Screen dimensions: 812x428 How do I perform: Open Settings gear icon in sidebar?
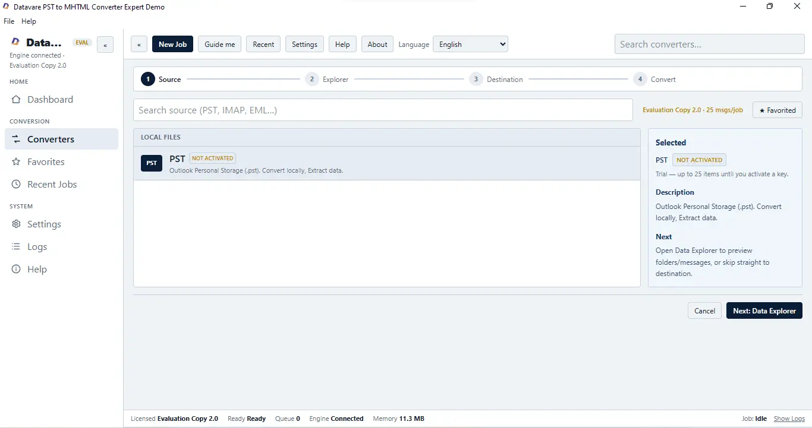point(16,224)
